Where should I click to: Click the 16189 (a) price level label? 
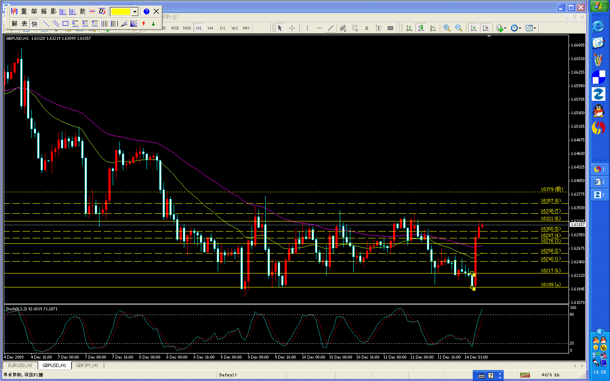point(551,284)
